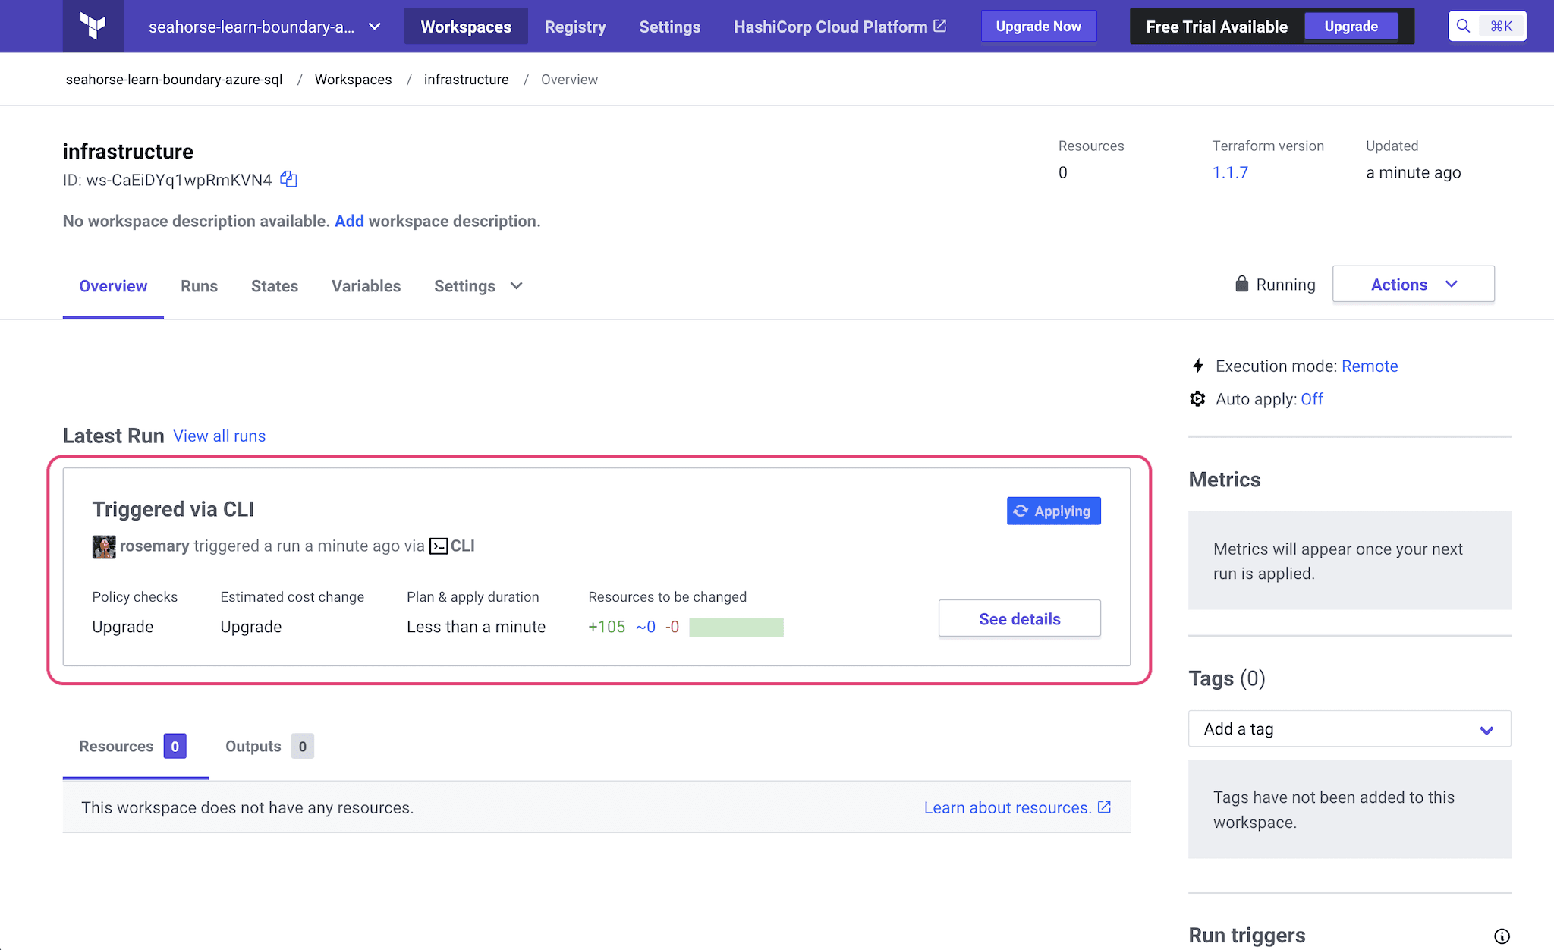Click the Auto apply Off link
Screen dimensions: 1554x950
tap(1312, 399)
